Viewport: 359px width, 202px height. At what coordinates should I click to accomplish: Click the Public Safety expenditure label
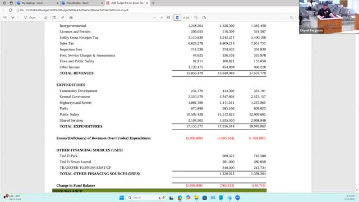pos(70,114)
